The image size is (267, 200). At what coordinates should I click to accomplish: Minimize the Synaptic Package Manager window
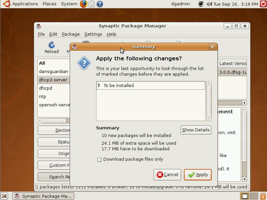click(x=228, y=26)
